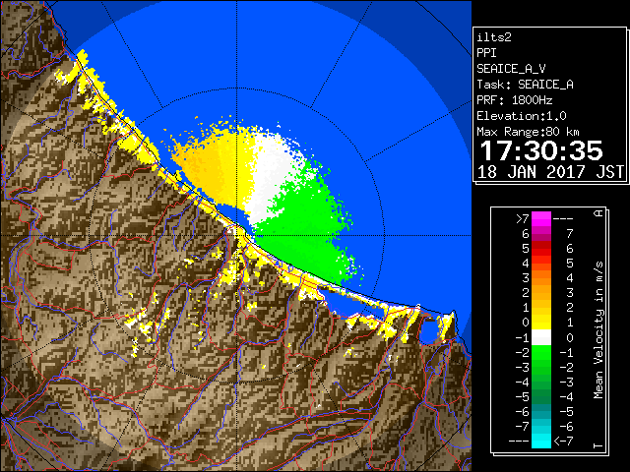Click the <-7 label at legend bottom
This screenshot has width=630, height=472.
coord(563,442)
